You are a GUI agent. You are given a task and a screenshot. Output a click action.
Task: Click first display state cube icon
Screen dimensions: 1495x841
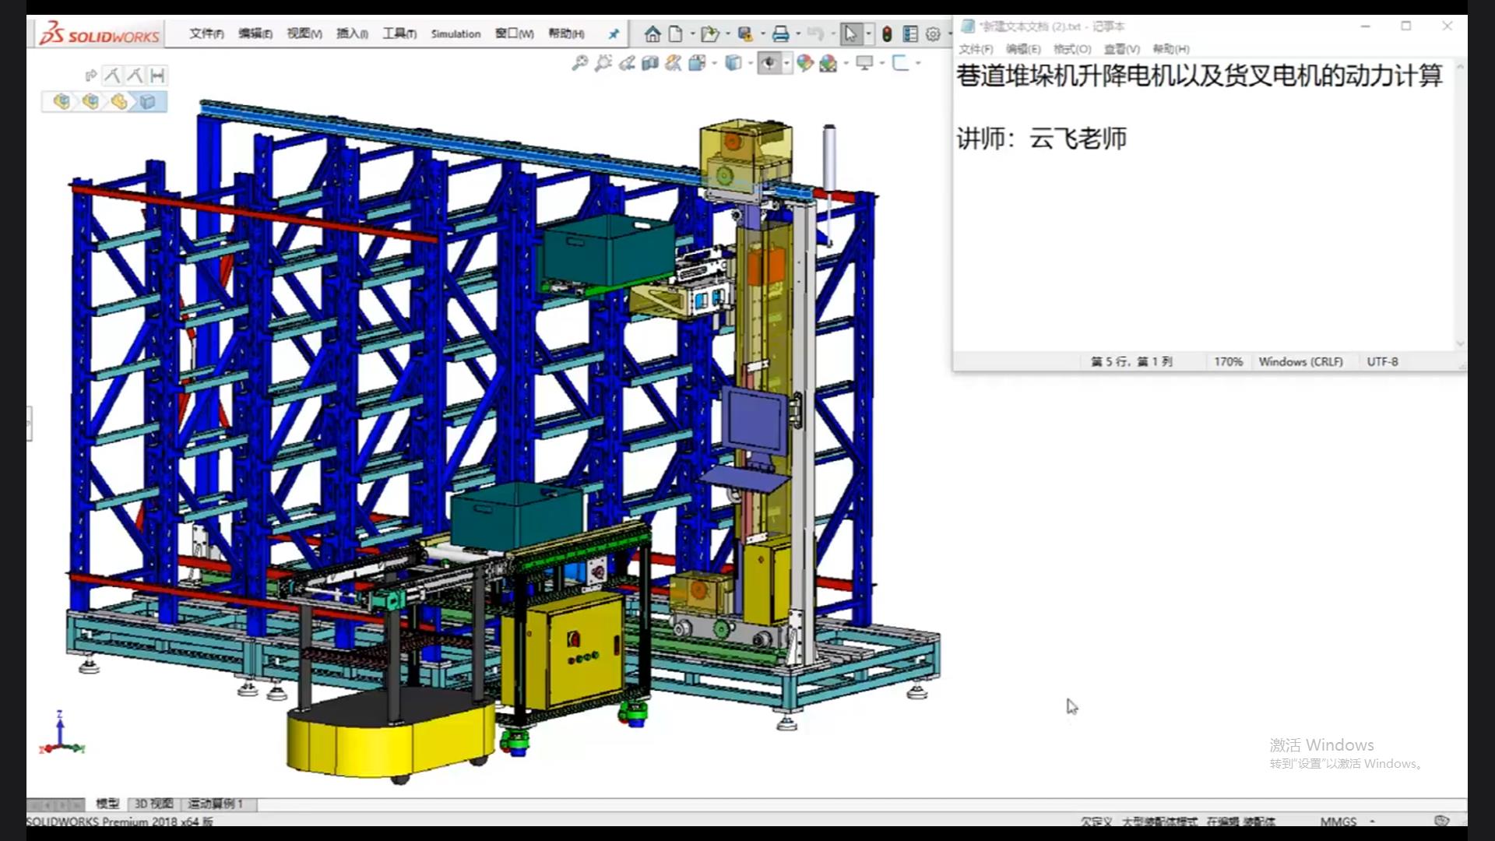tap(62, 102)
